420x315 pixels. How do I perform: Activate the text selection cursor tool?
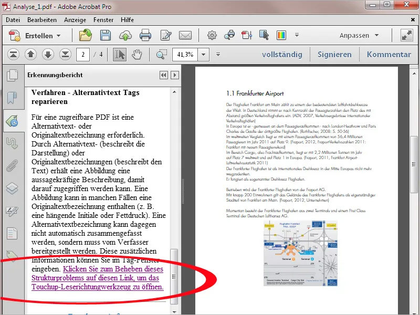pyautogui.click(x=120, y=55)
